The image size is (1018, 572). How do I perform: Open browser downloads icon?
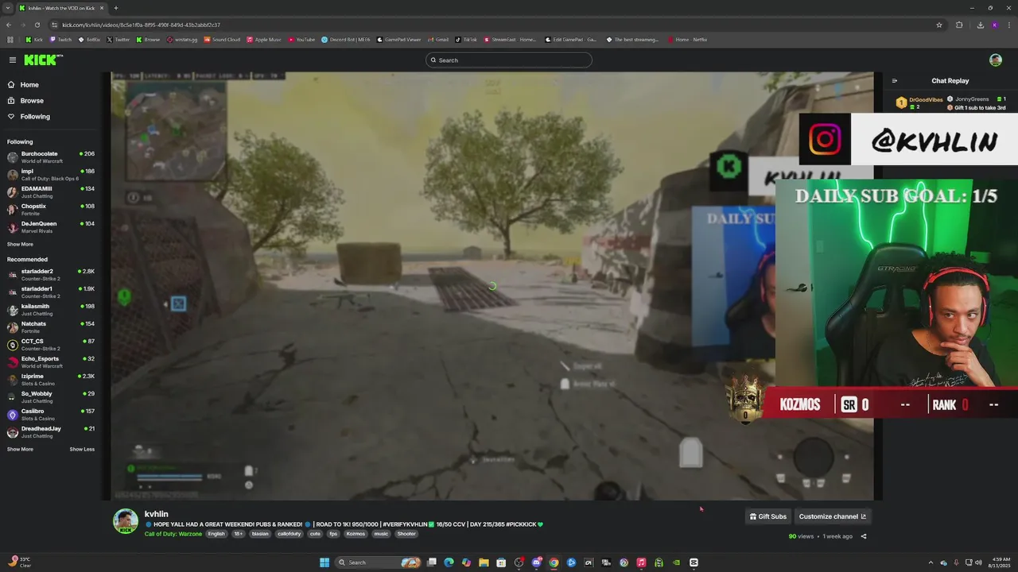[x=980, y=25]
